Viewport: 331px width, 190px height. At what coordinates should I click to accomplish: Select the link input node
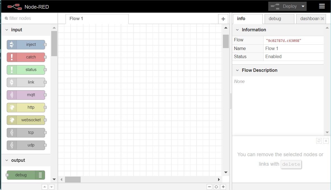point(26,82)
